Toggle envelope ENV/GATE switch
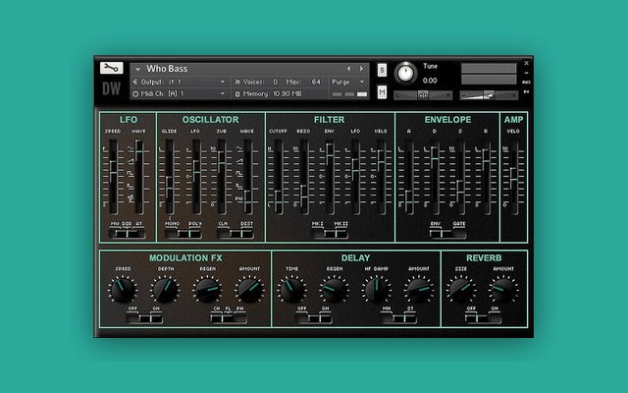 click(x=447, y=234)
